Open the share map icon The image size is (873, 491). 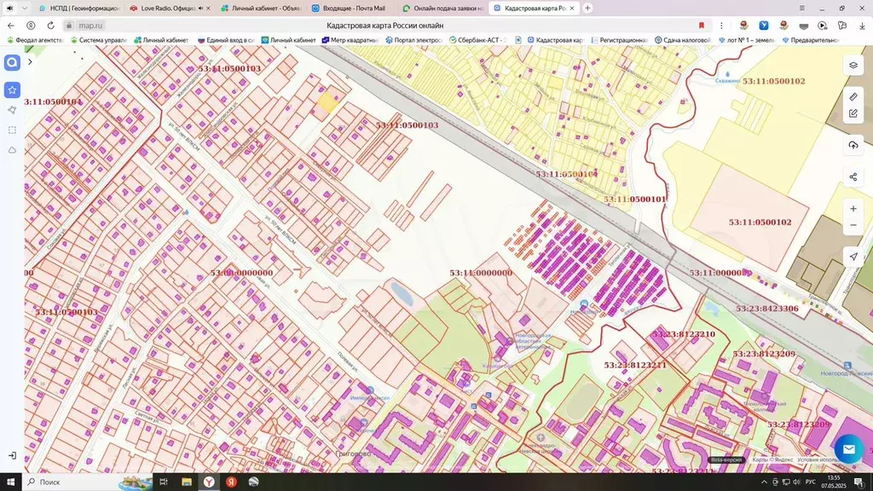coord(853,177)
